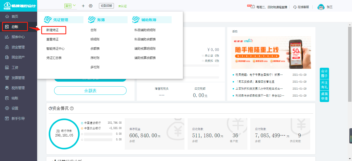Open 凭证汇总表 menu item
This screenshot has width=352, height=161.
coord(54,58)
